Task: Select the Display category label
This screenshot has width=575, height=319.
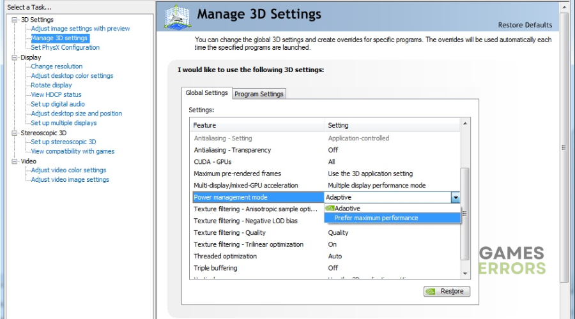Action: point(31,57)
